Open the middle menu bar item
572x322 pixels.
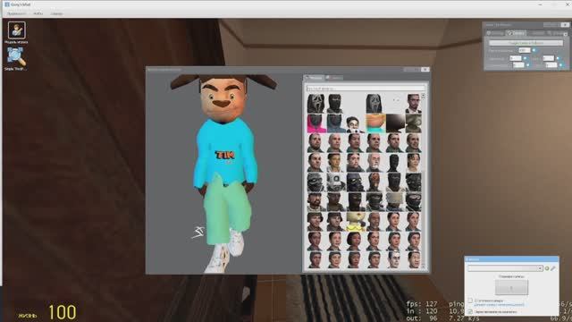(x=38, y=13)
